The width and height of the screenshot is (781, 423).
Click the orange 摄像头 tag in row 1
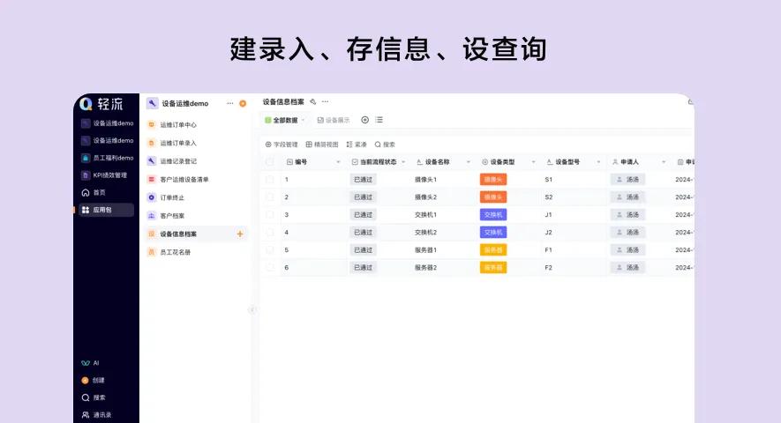(x=493, y=179)
